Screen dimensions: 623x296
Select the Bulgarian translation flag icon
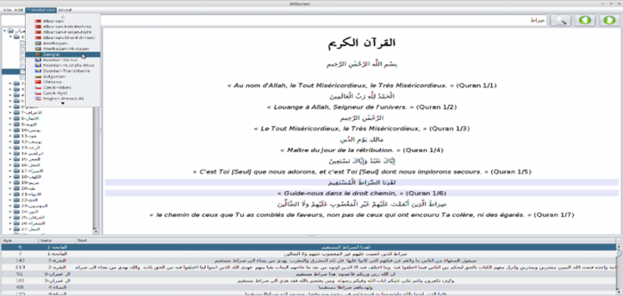coord(38,76)
